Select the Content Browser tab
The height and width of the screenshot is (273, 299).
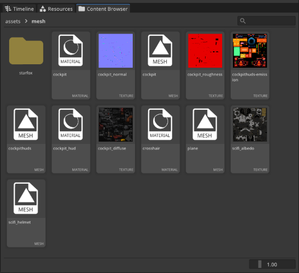point(103,9)
